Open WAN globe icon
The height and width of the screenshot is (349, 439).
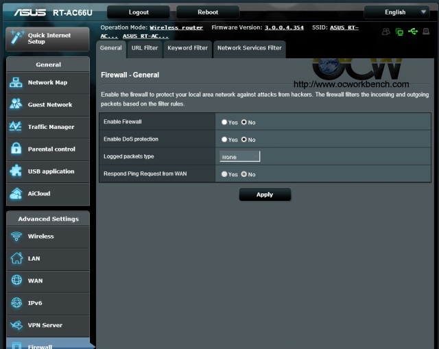click(x=16, y=280)
